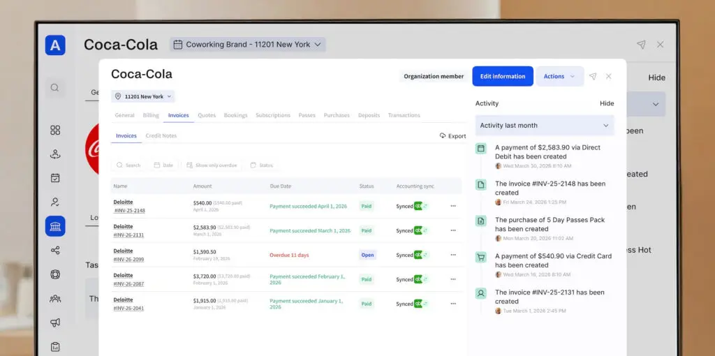Open more options for invoice #INV-26-2087
The width and height of the screenshot is (715, 356).
tap(452, 279)
